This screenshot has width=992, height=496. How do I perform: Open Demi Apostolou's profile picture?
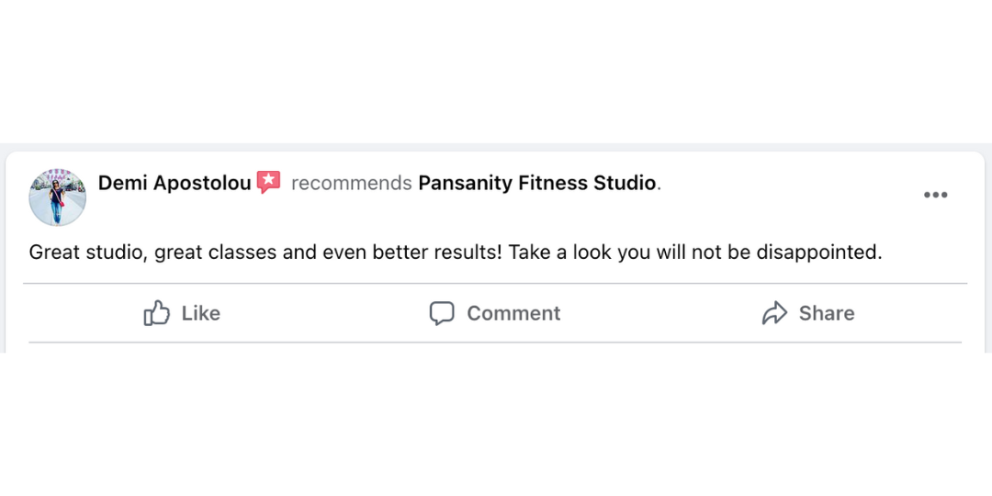coord(58,197)
